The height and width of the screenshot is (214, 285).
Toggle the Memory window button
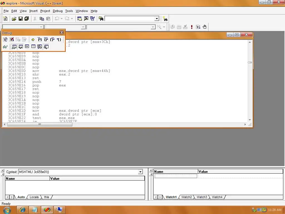click(x=33, y=47)
